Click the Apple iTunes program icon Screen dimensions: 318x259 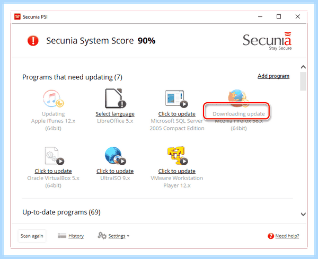[53, 99]
